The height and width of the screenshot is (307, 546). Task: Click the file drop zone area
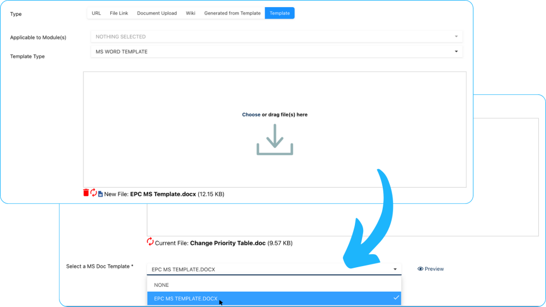click(275, 129)
